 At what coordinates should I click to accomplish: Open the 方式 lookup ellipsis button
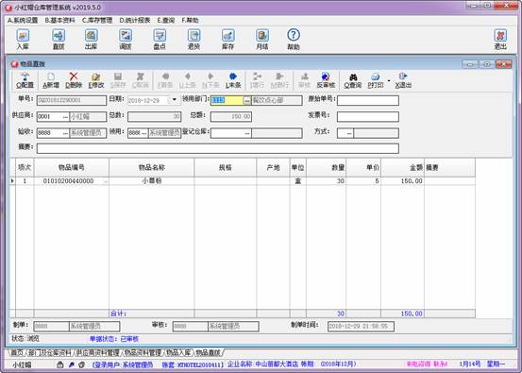click(x=349, y=133)
